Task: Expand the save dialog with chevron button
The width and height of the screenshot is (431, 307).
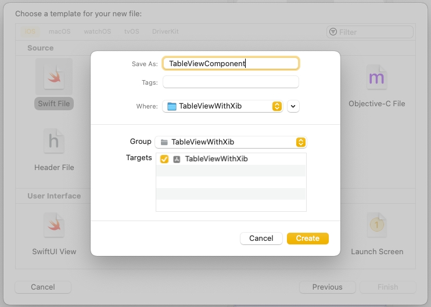Action: click(x=293, y=106)
